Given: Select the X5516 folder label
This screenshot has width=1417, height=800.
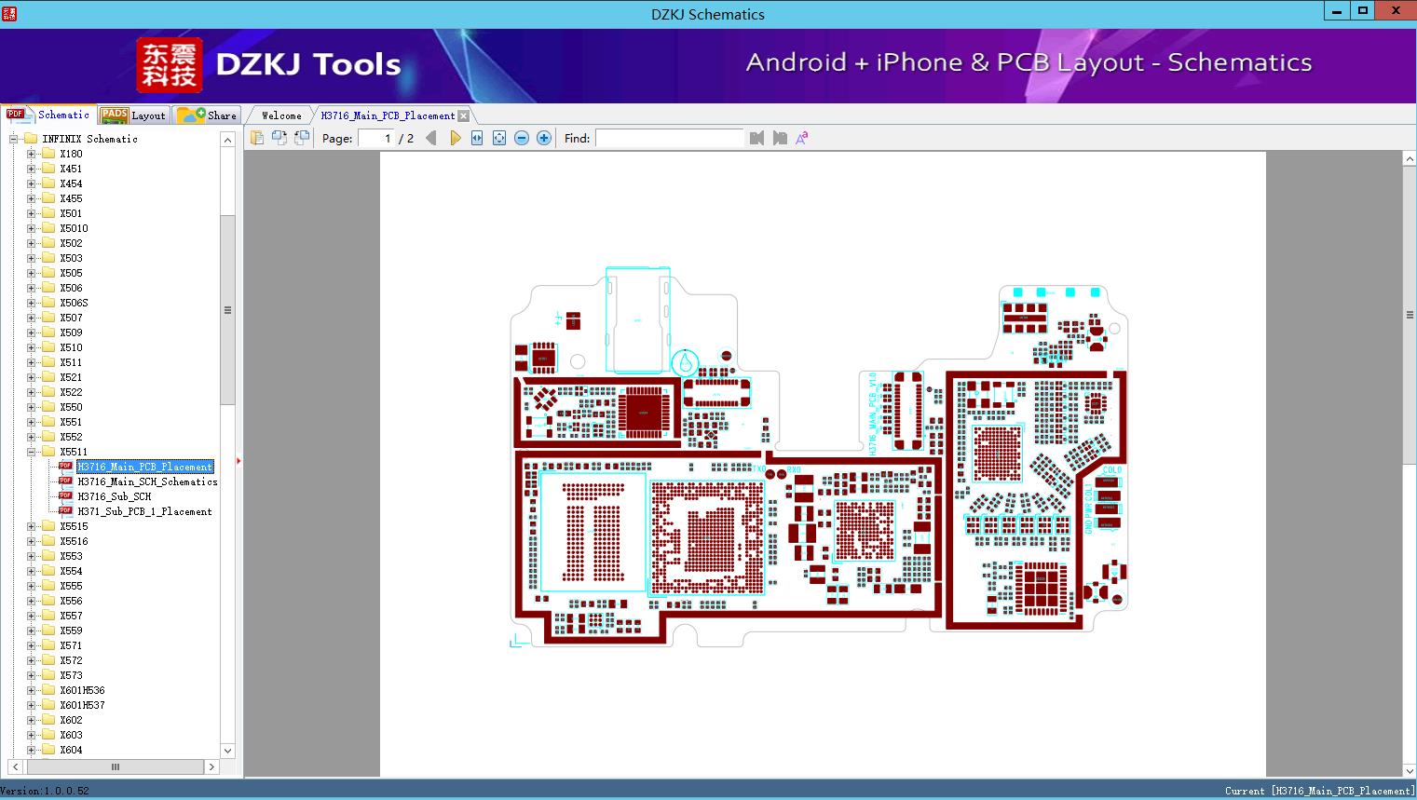Looking at the screenshot, I should [74, 541].
